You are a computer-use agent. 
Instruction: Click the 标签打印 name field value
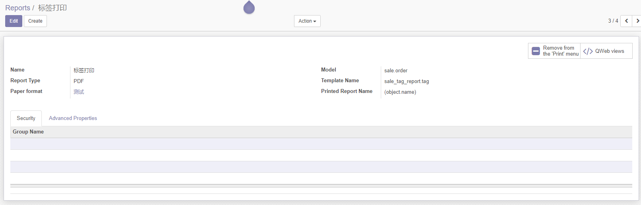click(x=84, y=70)
